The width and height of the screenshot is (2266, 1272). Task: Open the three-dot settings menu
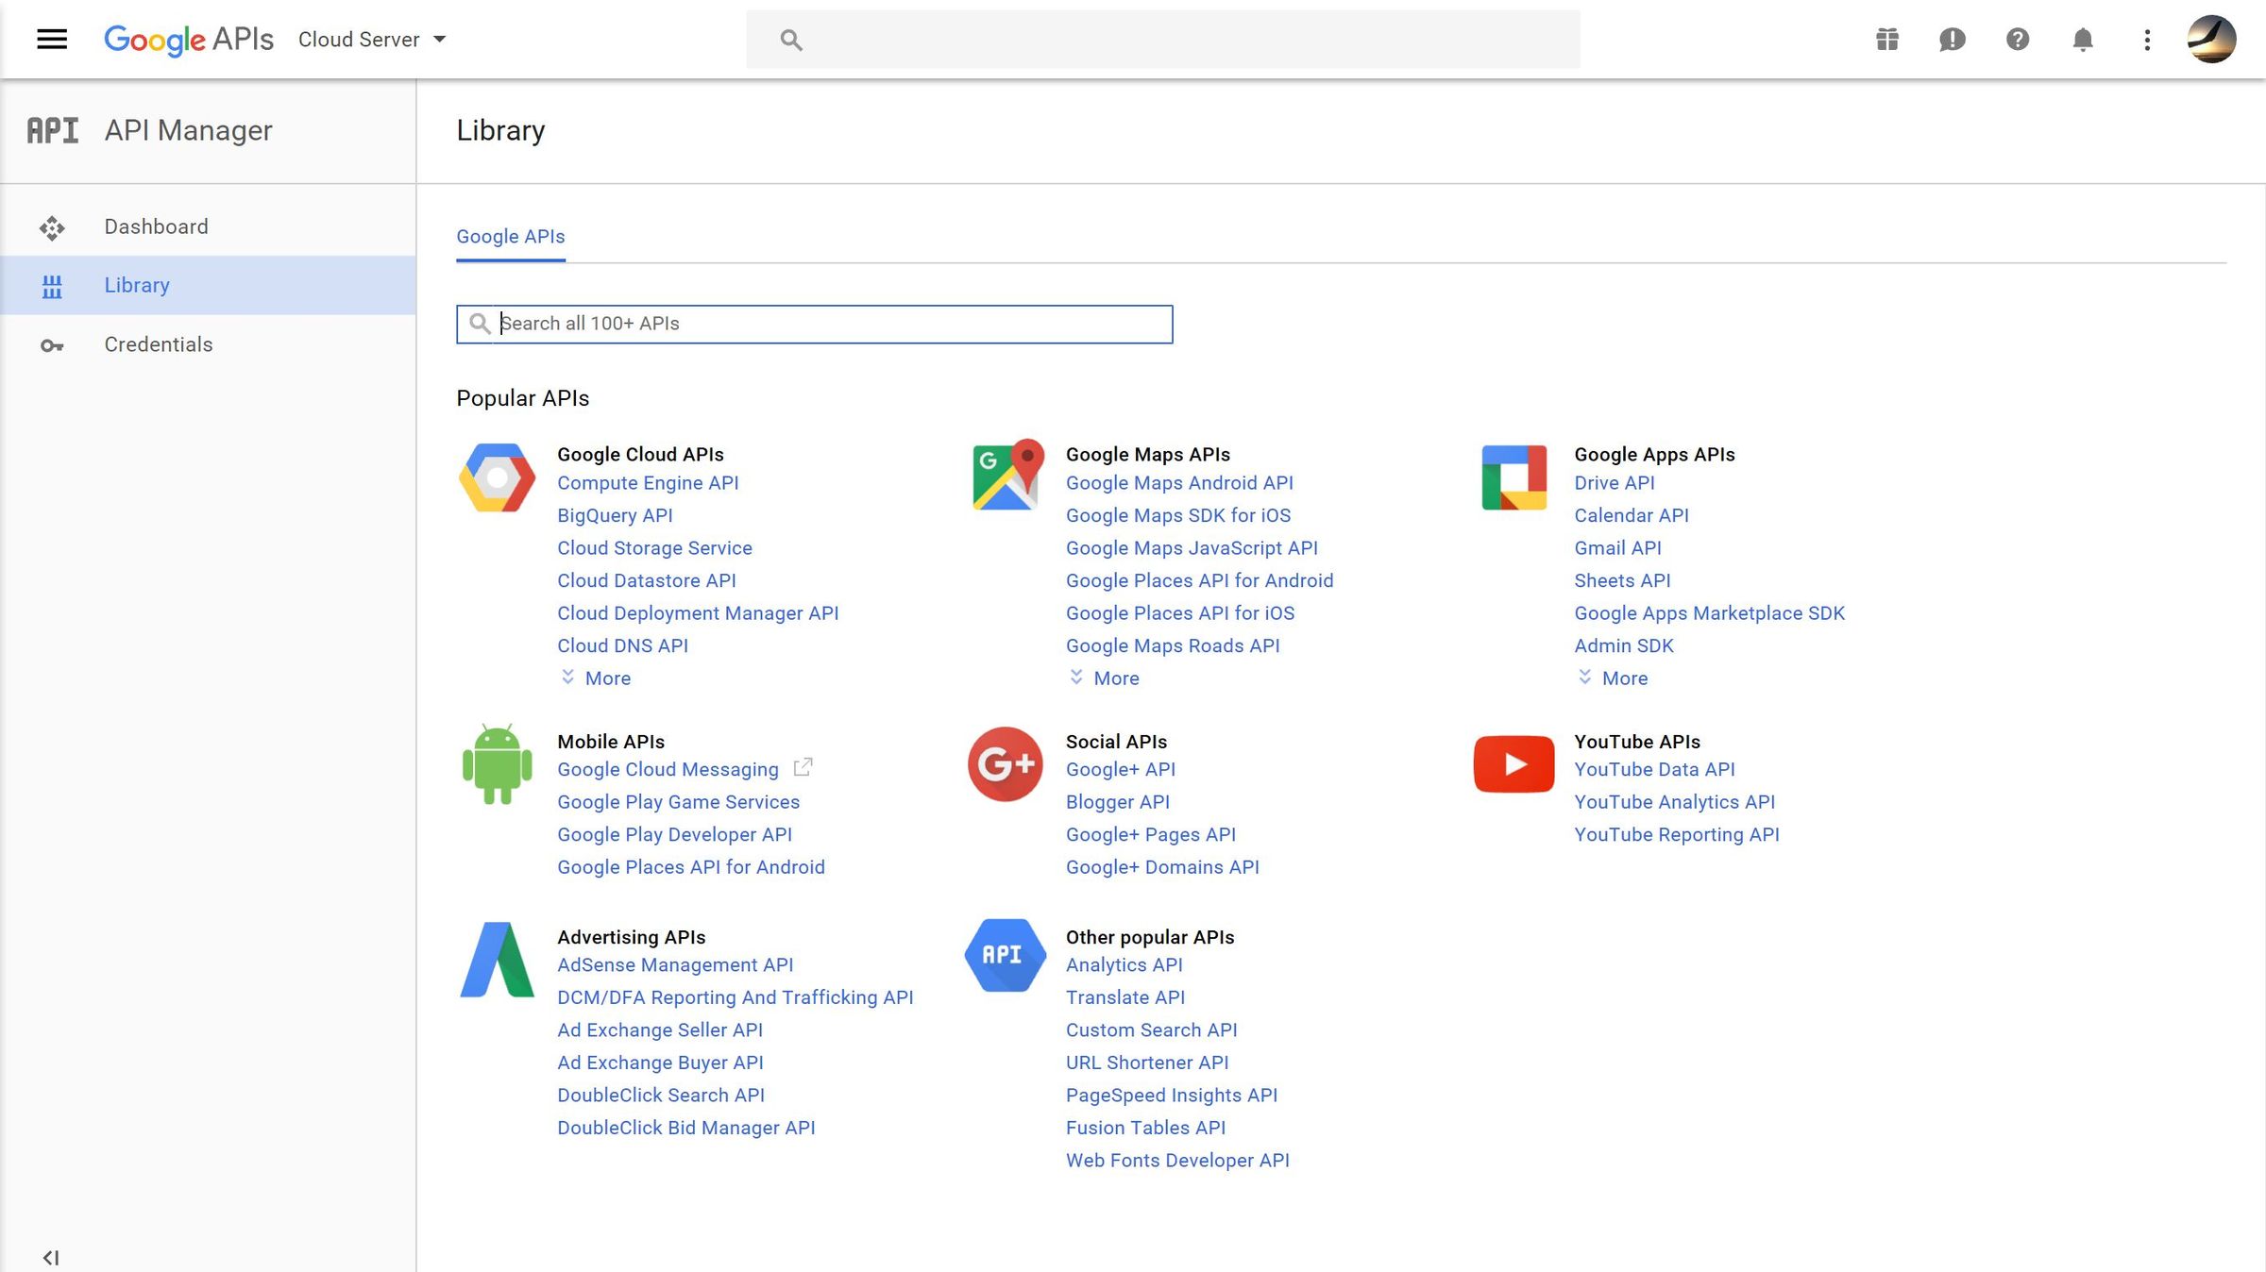(x=2147, y=40)
